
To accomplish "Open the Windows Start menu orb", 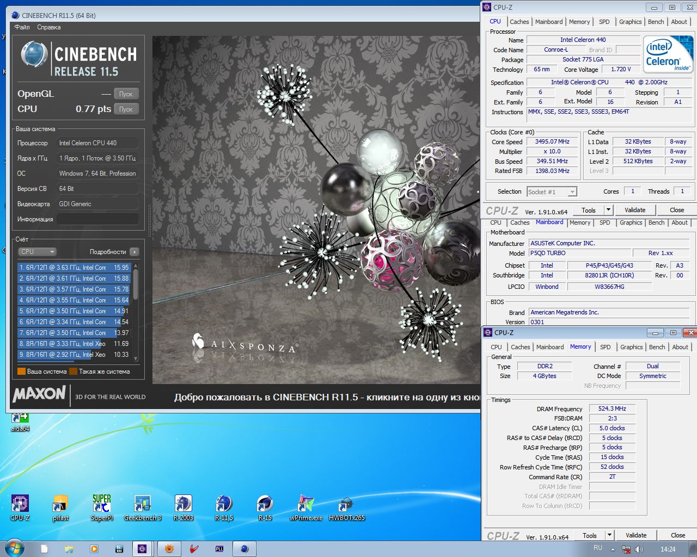I will pos(15,548).
